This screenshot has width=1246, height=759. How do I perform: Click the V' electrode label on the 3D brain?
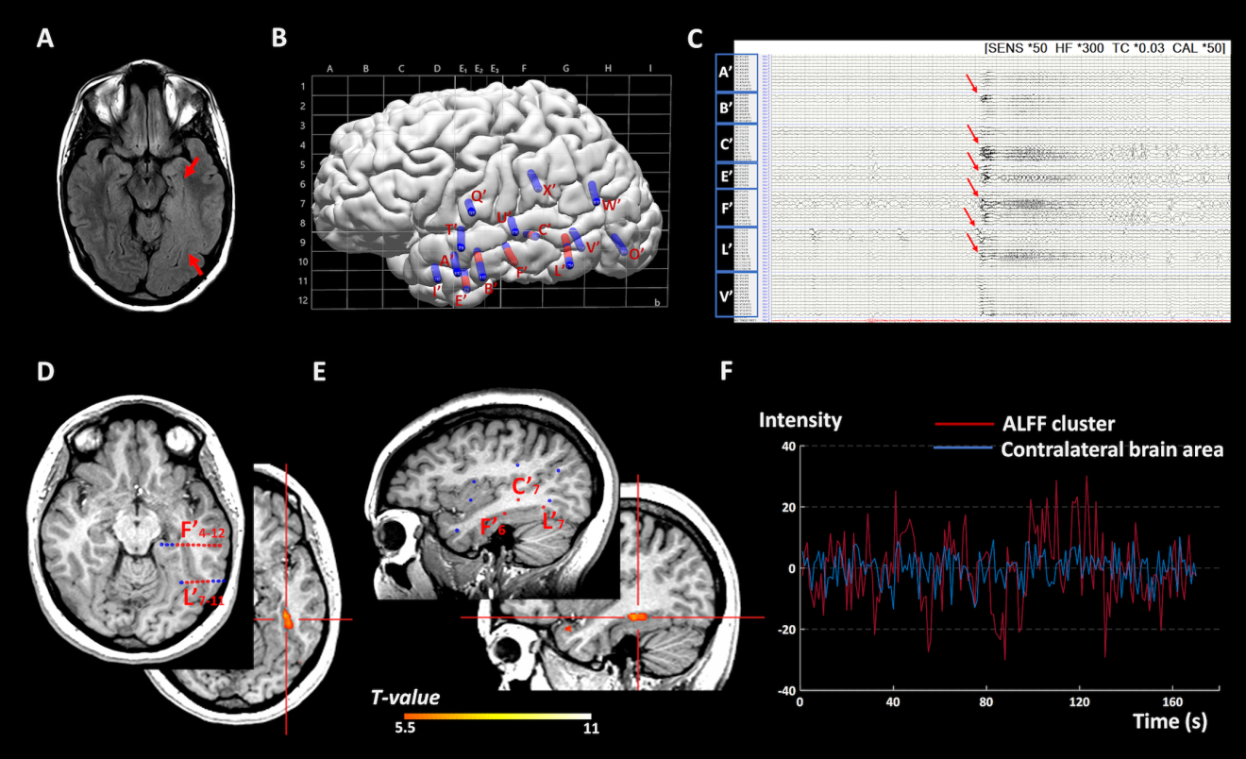[594, 247]
